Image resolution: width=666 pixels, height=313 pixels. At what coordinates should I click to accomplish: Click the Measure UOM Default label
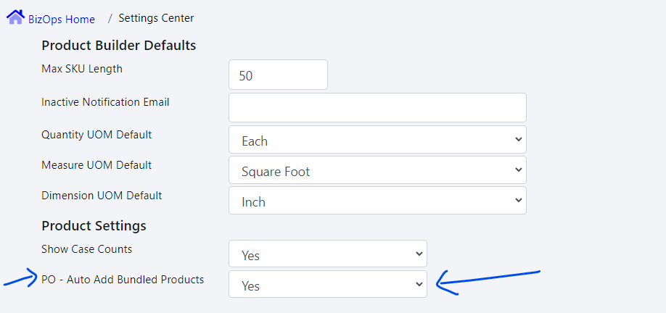click(96, 165)
